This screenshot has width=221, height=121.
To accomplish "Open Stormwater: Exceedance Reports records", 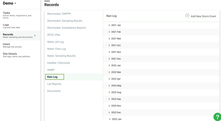I will 66,28.
